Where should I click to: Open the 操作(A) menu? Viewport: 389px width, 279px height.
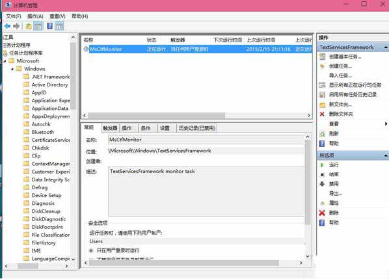[x=35, y=16]
